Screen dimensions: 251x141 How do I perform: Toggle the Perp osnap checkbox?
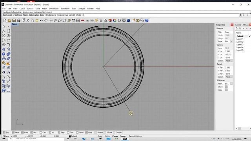59,132
